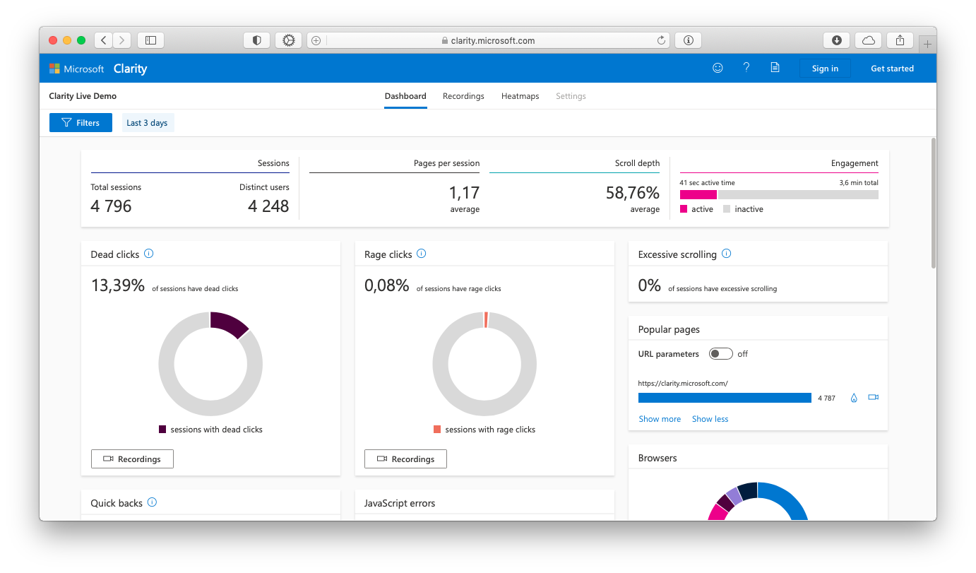
Task: Click the Show more link
Action: click(x=660, y=419)
